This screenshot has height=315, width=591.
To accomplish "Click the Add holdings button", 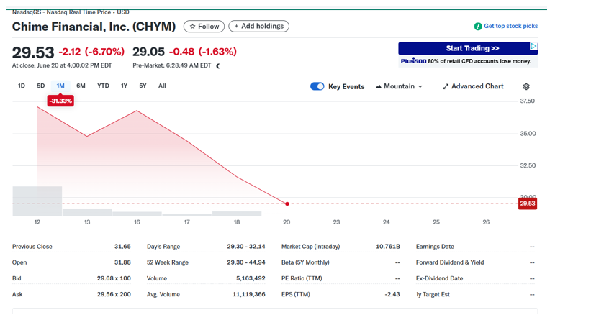I will click(x=258, y=26).
